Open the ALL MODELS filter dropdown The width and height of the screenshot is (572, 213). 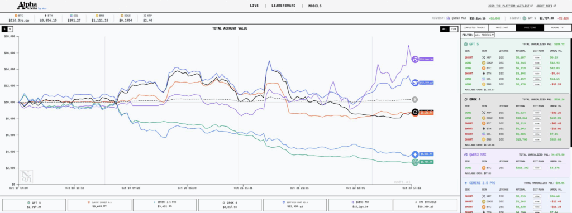point(484,35)
